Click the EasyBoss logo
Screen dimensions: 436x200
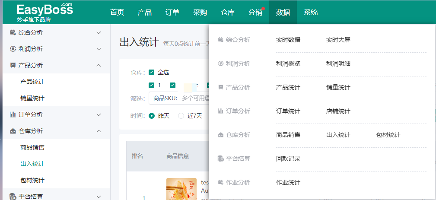(45, 12)
